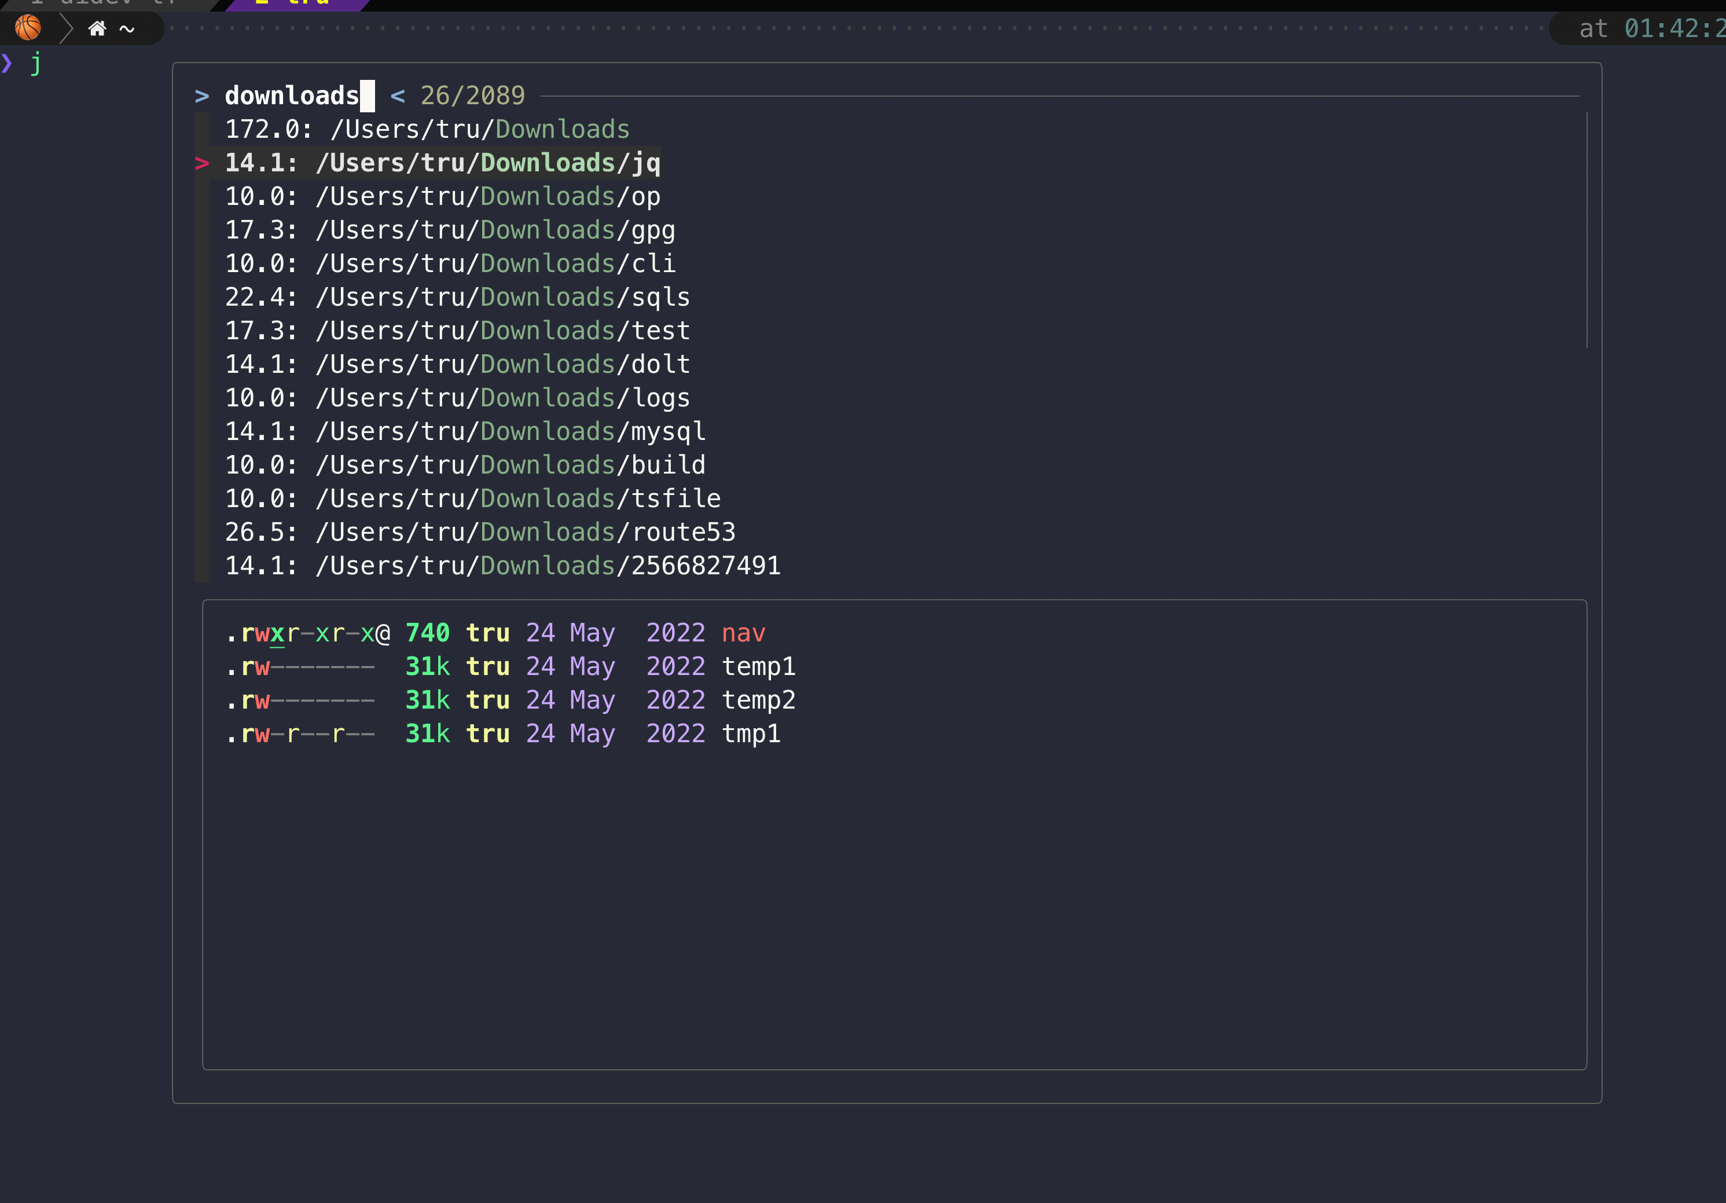Viewport: 1726px width, 1203px height.
Task: Select the /Users/tru/Downloads entry scored 172.0
Action: [x=427, y=129]
